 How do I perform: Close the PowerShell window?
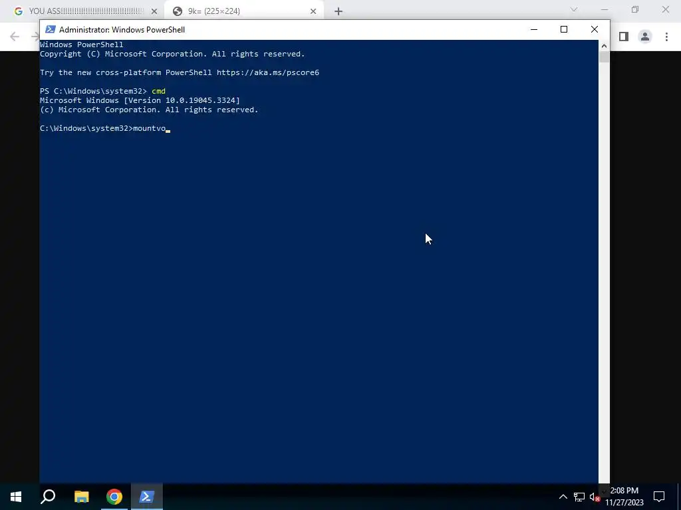coord(595,29)
